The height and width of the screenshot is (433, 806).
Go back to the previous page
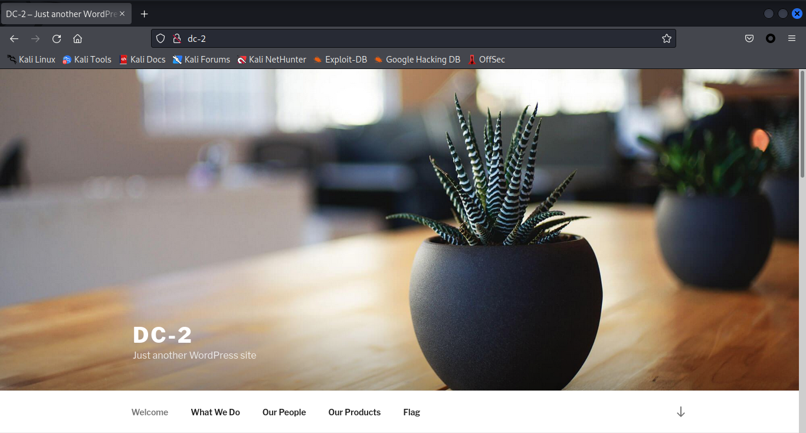pos(14,39)
